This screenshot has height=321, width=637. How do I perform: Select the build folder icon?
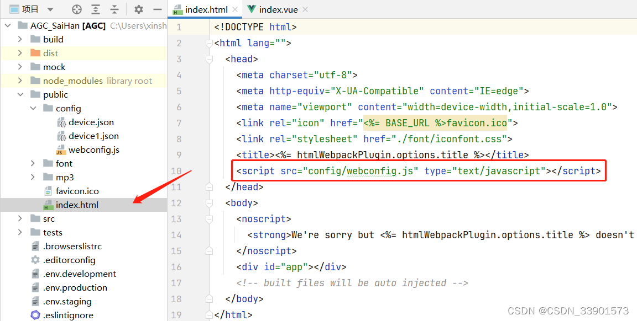tap(35, 39)
